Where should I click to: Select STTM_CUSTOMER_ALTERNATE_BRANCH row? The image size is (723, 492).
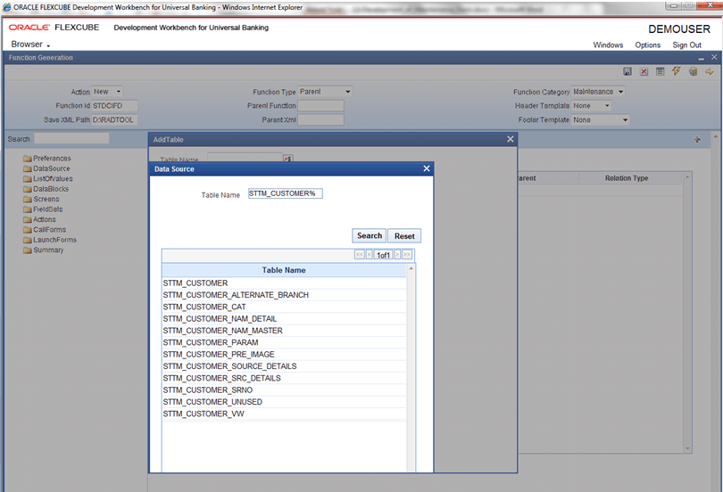(x=284, y=295)
